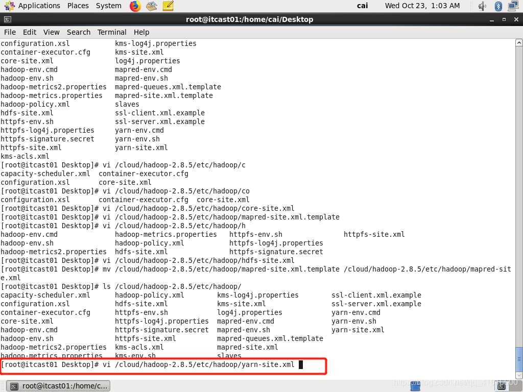Open the Edit menu in terminal
This screenshot has width=523, height=392.
[30, 32]
